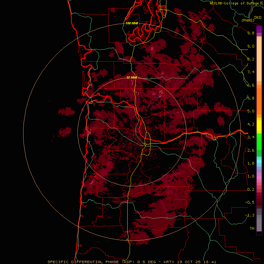
Task: Click the "(KDP)" product abbreviation
Action: tap(128, 262)
